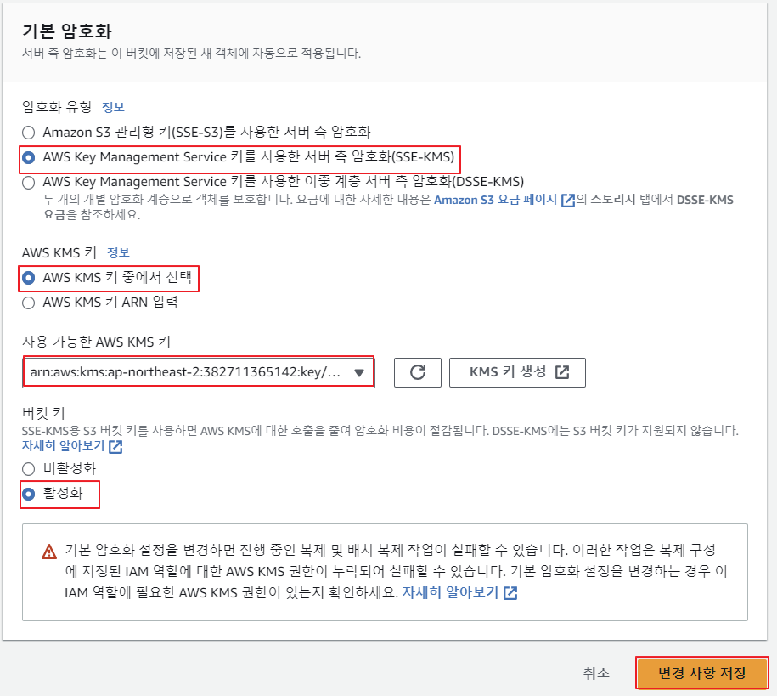Open the 'Amazon S3 요금 페이지' link
Viewport: 777px width, 696px height.
coord(504,200)
